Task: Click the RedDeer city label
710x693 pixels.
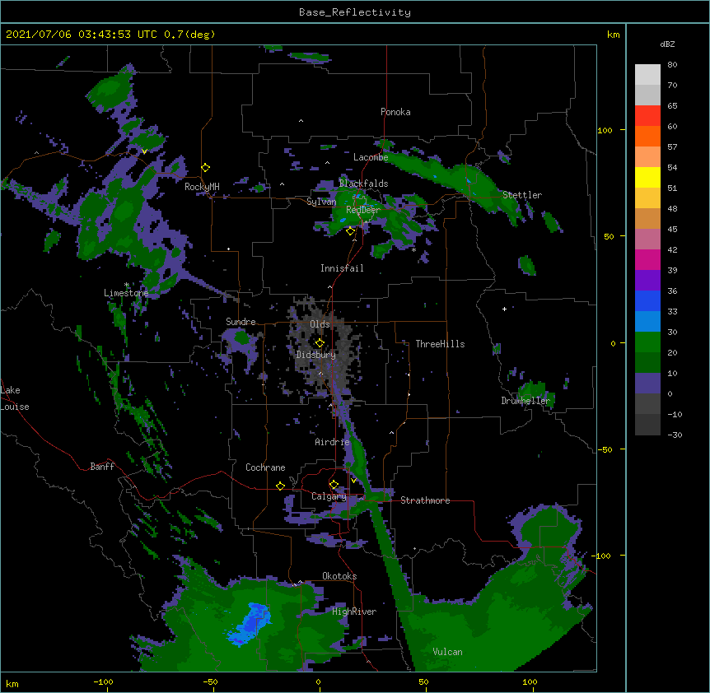Action: click(x=363, y=210)
